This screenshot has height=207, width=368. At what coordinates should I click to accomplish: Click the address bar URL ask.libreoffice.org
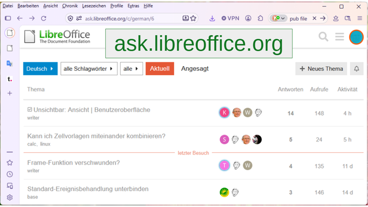point(120,18)
